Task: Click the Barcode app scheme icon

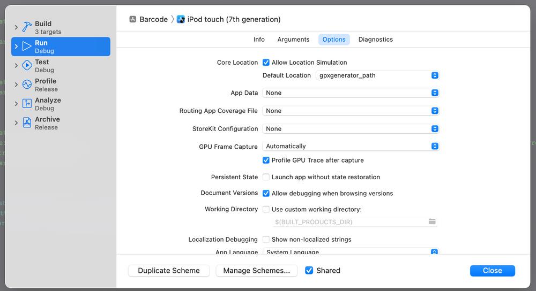Action: (x=132, y=19)
